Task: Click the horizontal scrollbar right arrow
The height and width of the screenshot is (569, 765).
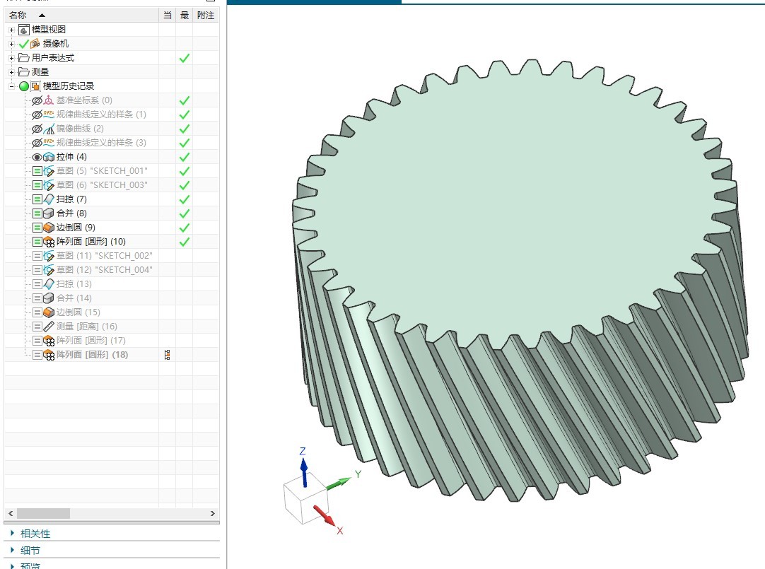Action: 213,514
